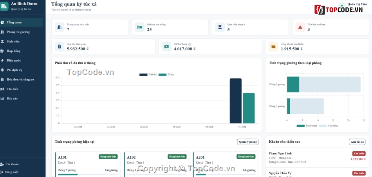Image resolution: width=372 pixels, height=177 pixels.
Task: Select debtor Nguyễn Thảo Vy
Action: click(x=317, y=172)
